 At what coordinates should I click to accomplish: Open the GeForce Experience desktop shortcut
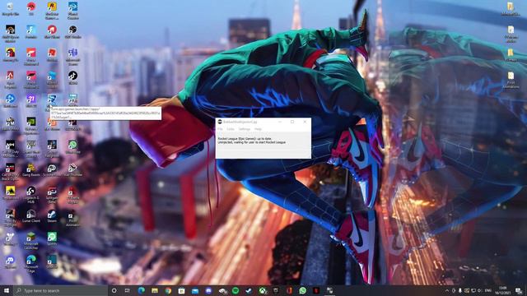tap(31, 126)
